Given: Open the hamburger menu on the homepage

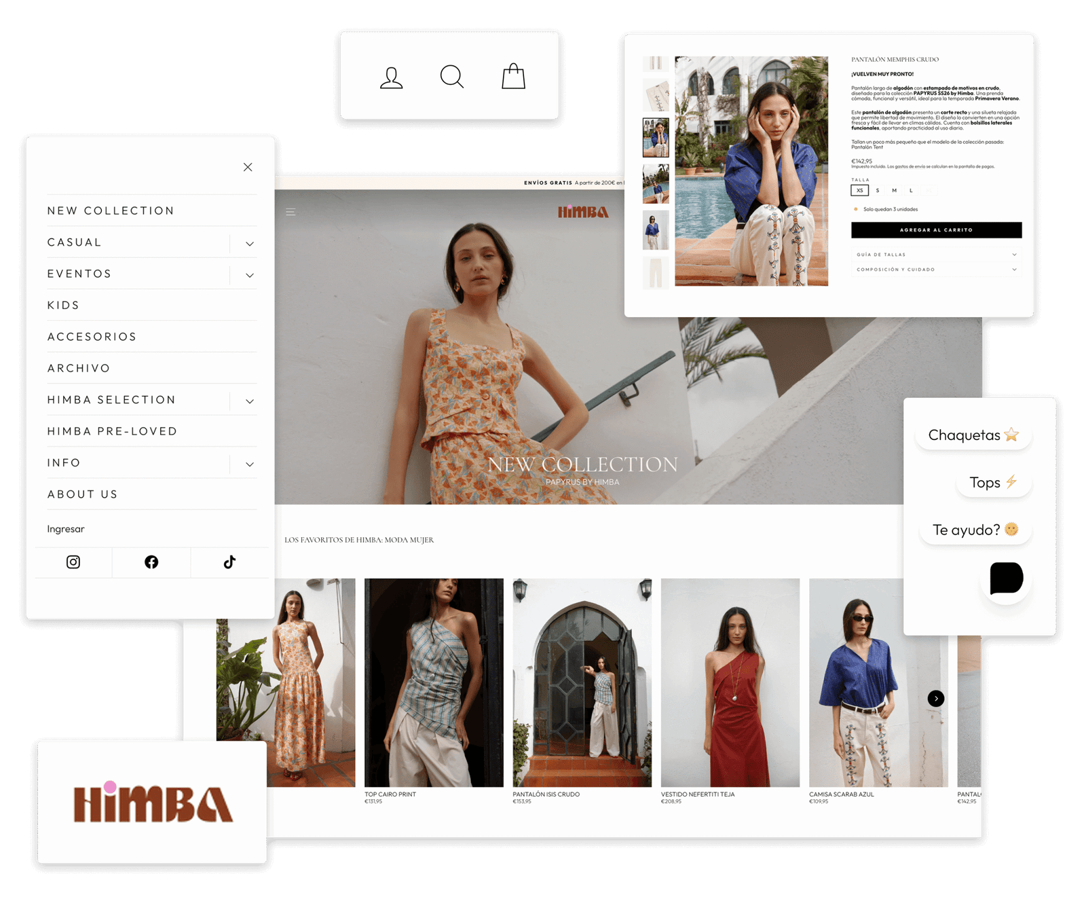Looking at the screenshot, I should (291, 212).
